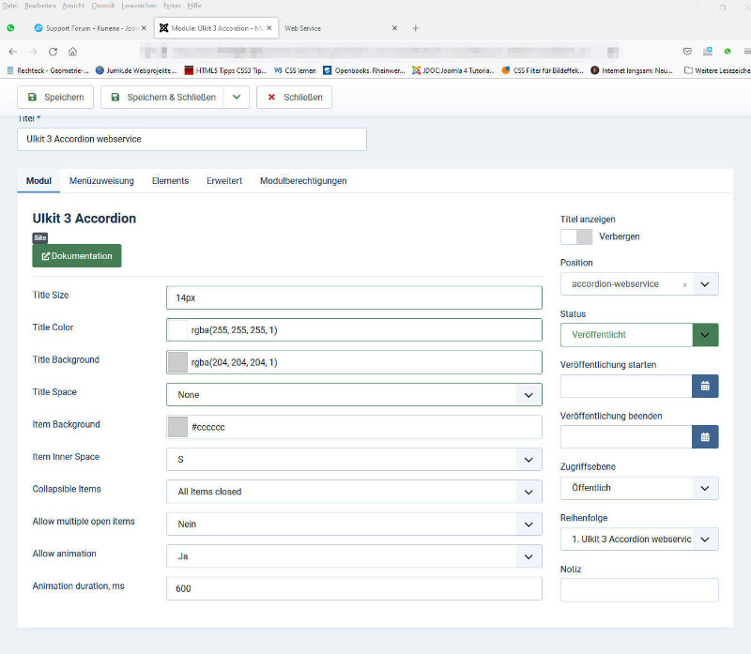Switch to the Support Forum - Kunena browser tab

[x=90, y=28]
